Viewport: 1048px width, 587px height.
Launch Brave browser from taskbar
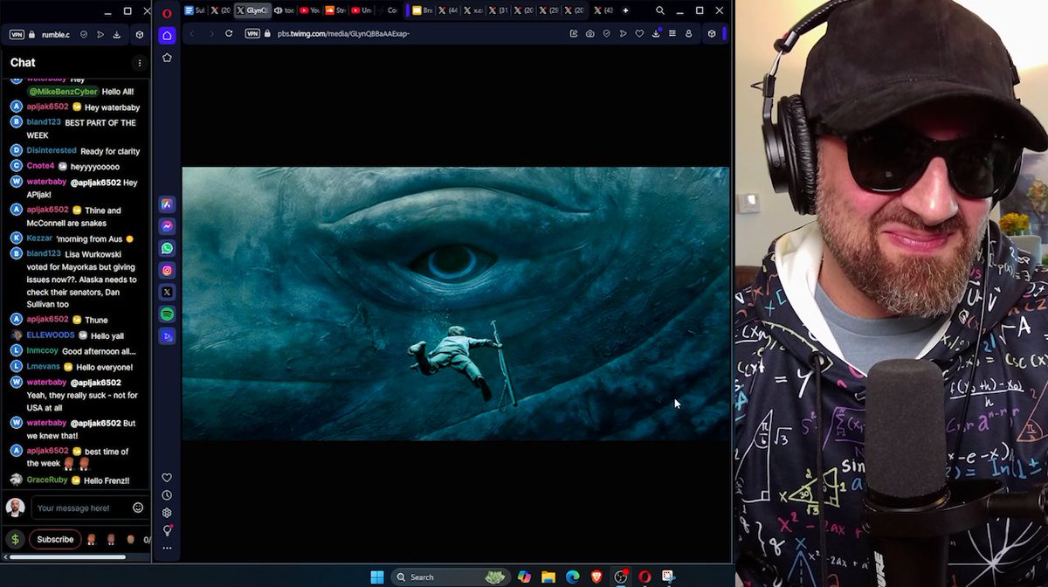tap(596, 577)
